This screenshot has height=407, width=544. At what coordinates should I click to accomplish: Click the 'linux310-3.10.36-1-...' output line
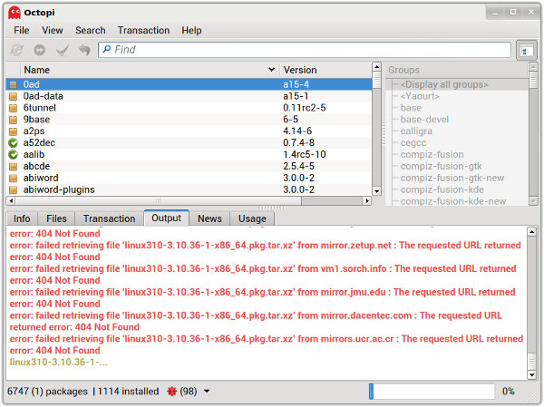pos(59,363)
